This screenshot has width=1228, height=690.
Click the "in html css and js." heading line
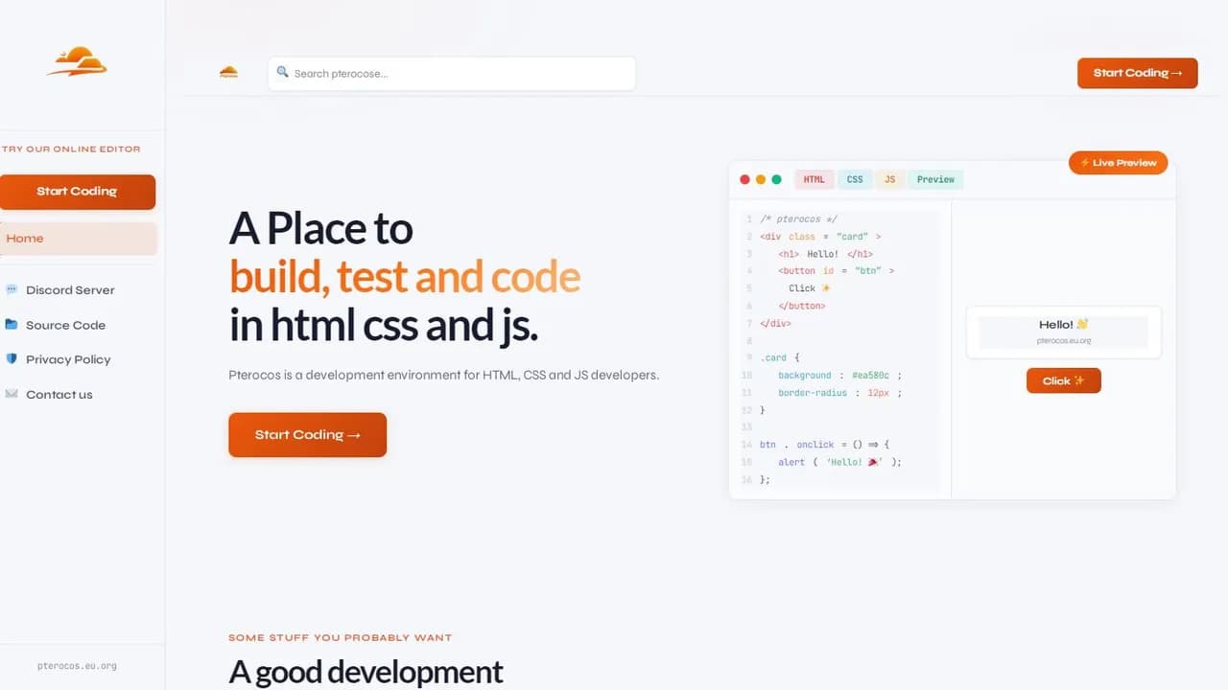(x=384, y=326)
